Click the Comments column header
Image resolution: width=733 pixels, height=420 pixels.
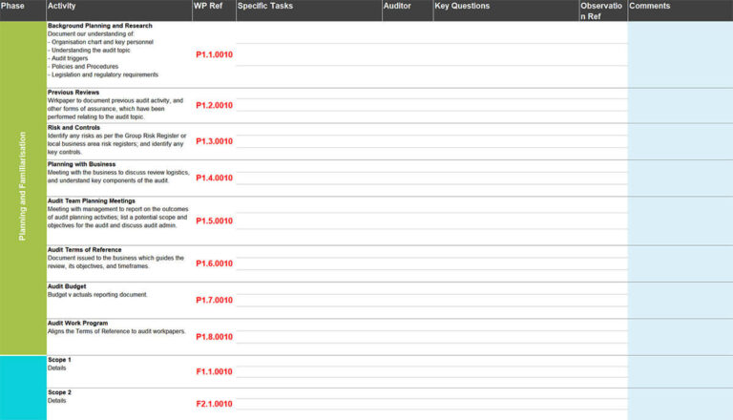tap(681, 10)
